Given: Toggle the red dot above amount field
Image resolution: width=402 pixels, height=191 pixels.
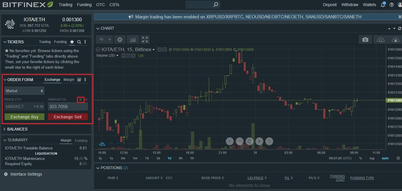Looking at the screenshot, I should (x=86, y=100).
